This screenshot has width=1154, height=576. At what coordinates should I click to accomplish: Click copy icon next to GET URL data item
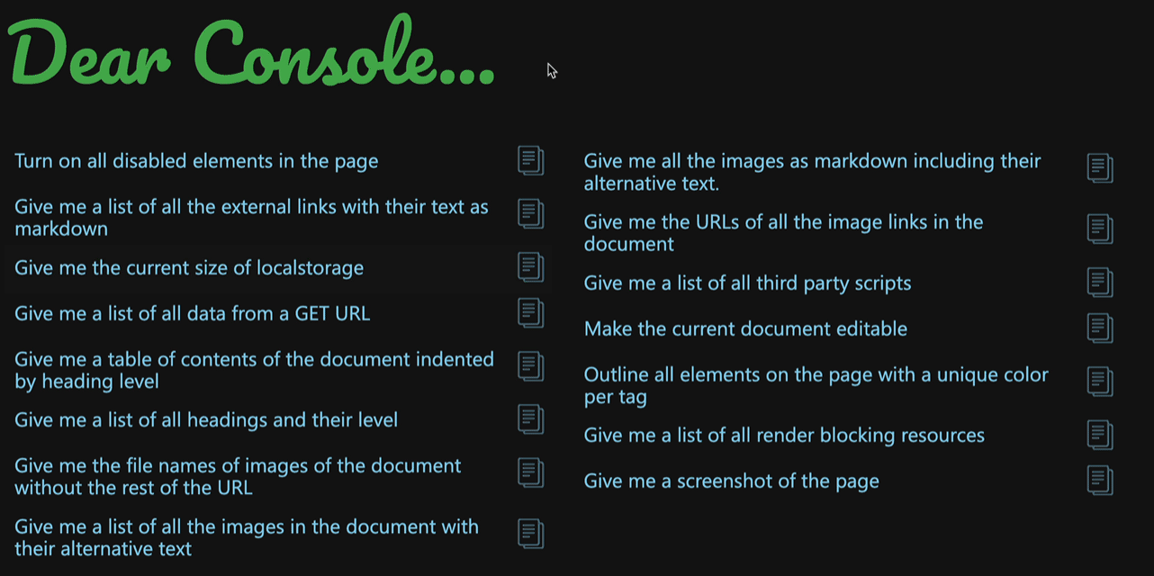[530, 313]
